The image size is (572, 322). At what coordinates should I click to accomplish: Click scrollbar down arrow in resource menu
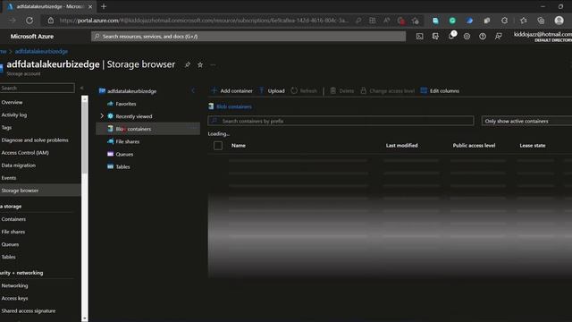tap(85, 318)
